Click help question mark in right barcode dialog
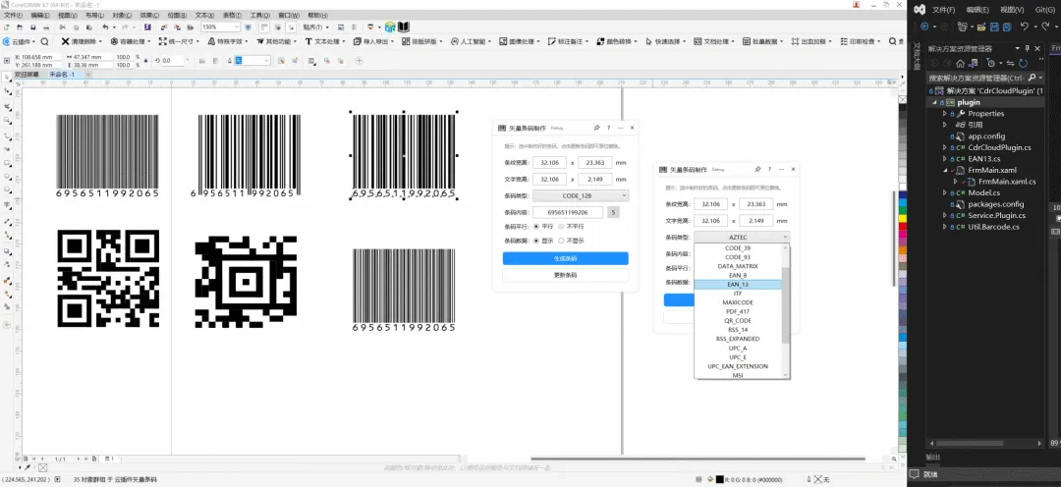The height and width of the screenshot is (487, 1061). click(x=769, y=169)
